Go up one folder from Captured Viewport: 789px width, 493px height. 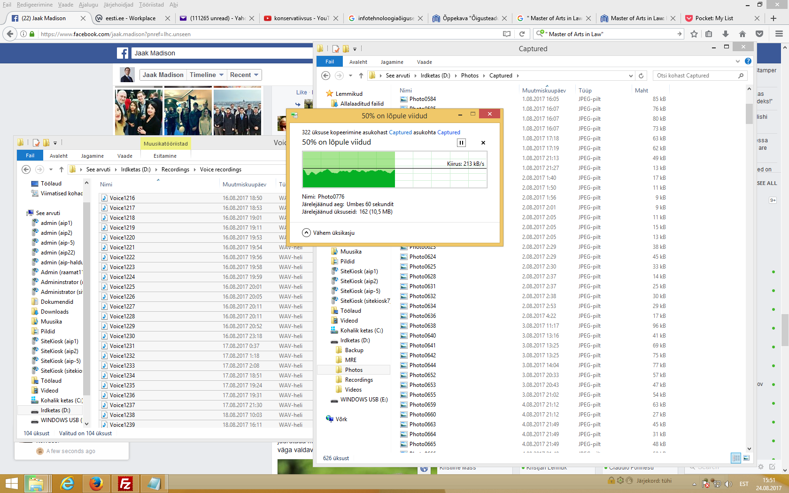(x=361, y=76)
